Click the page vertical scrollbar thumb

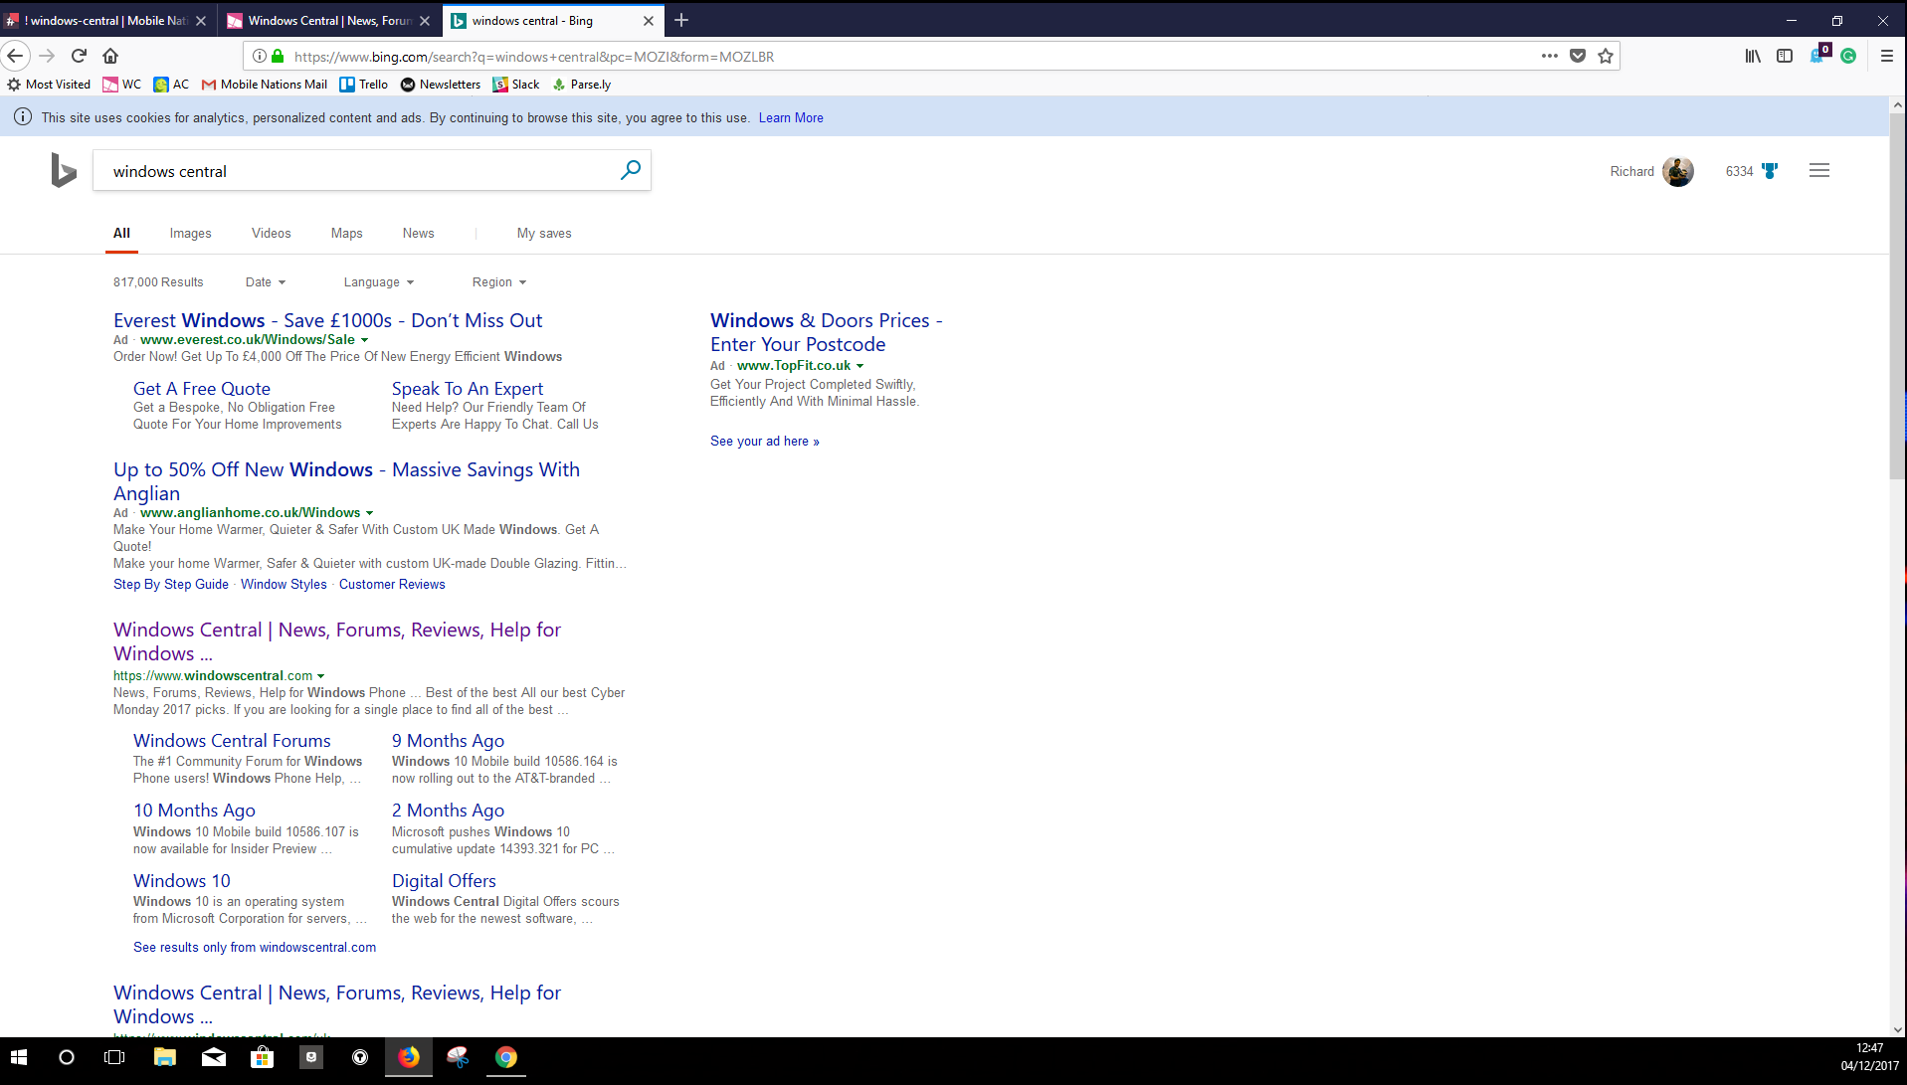(1897, 297)
